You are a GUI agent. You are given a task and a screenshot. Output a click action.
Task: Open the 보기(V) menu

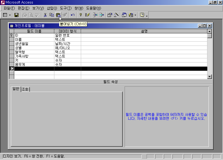38,8
